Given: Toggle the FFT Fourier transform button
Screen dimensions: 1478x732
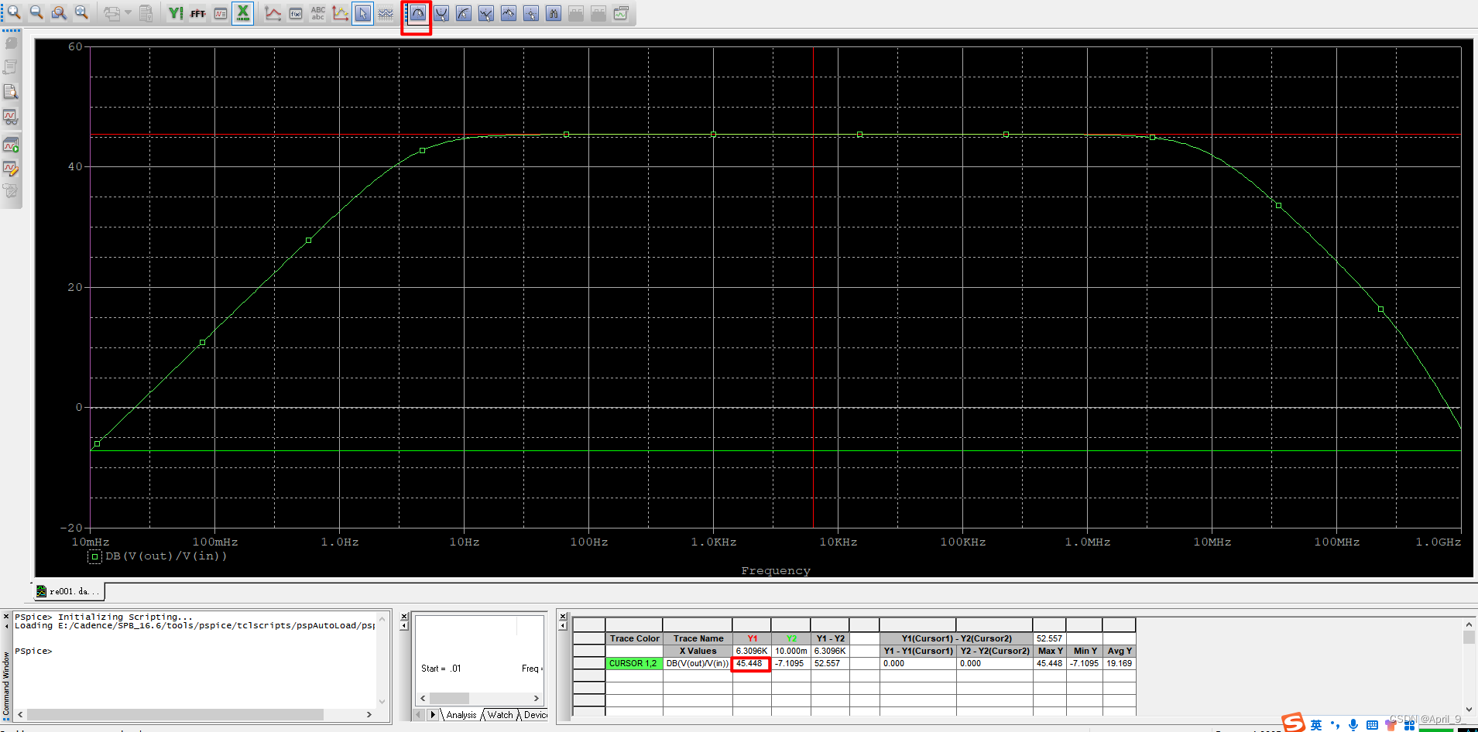Looking at the screenshot, I should coord(198,13).
